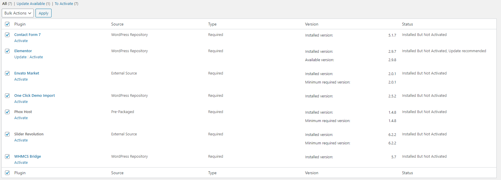Click the Status column header at top
Image resolution: width=501 pixels, height=180 pixels.
pos(407,24)
